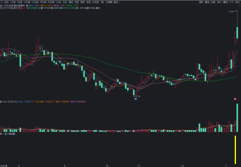Switch to 周线 weekly chart
The width and height of the screenshot is (241, 167).
(71, 2)
